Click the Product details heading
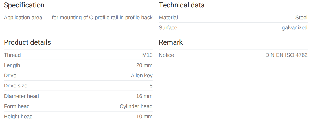 point(27,42)
